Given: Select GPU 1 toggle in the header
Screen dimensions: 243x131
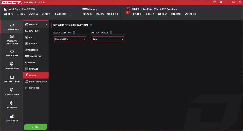Looking at the screenshot, I should (128, 9).
